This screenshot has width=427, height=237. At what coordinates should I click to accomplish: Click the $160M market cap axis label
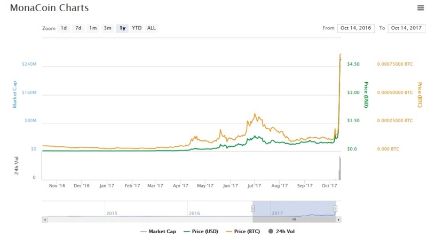tap(29, 92)
